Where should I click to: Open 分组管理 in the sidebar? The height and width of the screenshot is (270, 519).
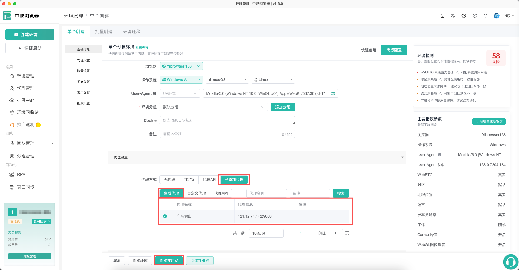click(26, 156)
